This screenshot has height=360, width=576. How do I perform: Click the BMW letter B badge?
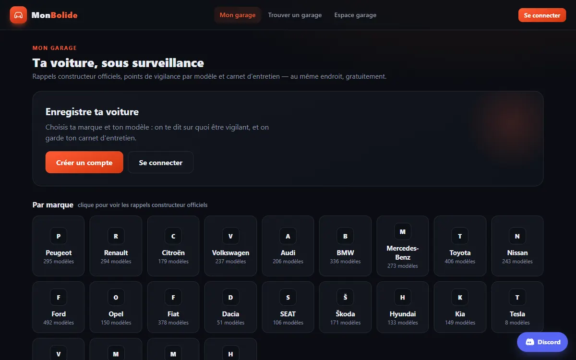point(345,236)
